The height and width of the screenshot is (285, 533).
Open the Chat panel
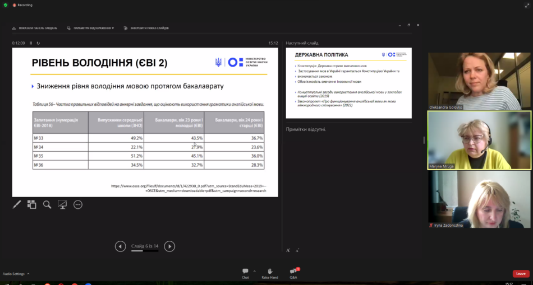click(245, 273)
